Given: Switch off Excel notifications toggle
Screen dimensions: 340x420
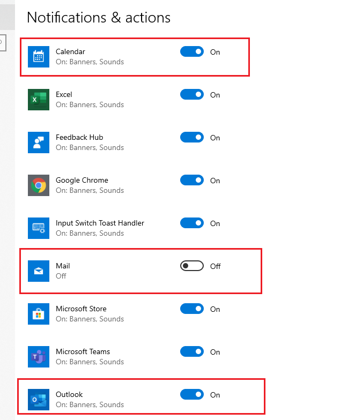Looking at the screenshot, I should coord(192,94).
